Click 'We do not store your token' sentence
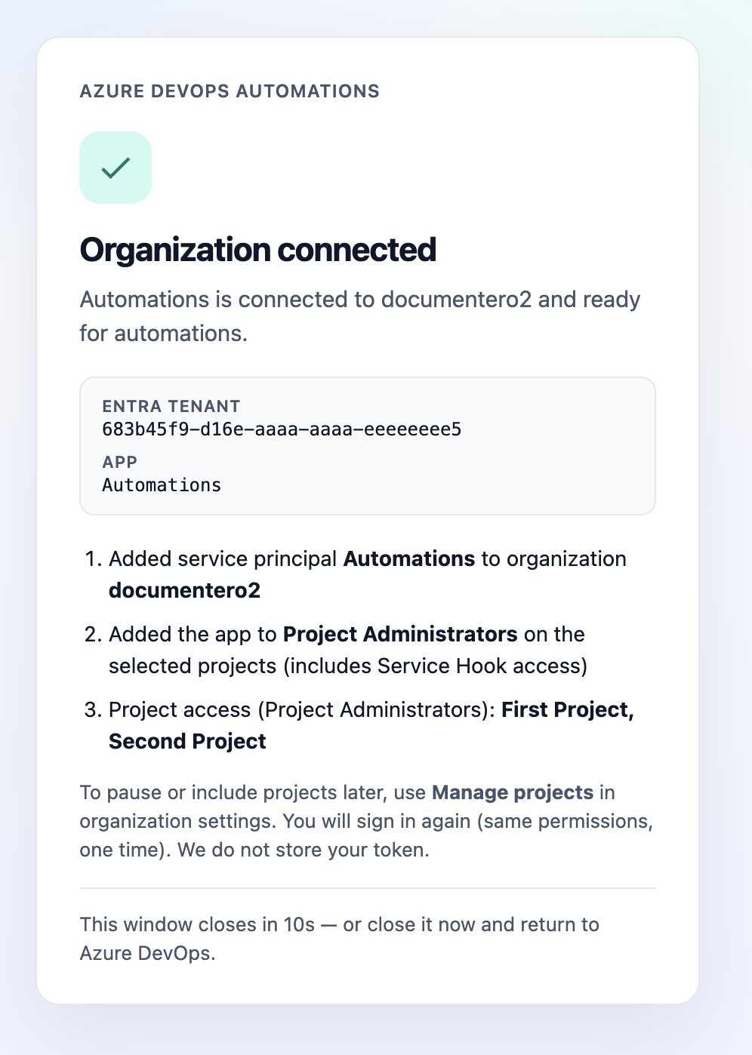 [x=304, y=850]
